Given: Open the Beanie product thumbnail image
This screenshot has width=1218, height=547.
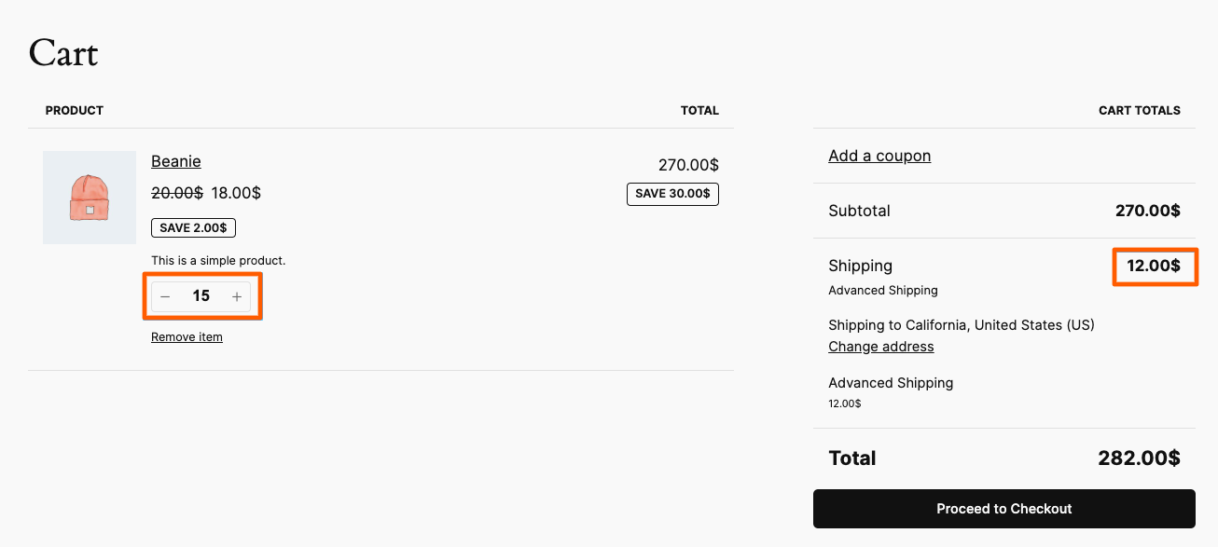Looking at the screenshot, I should (90, 198).
